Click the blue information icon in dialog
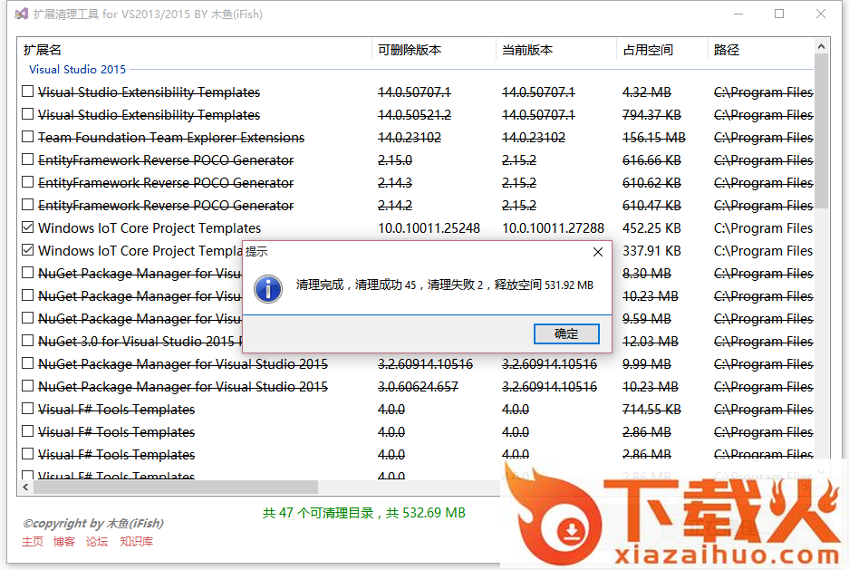849x570 pixels. [268, 288]
